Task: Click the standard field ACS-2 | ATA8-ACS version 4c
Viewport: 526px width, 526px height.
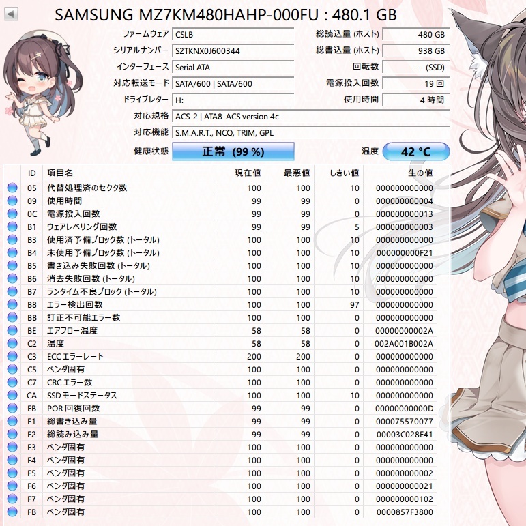Action: [x=310, y=117]
